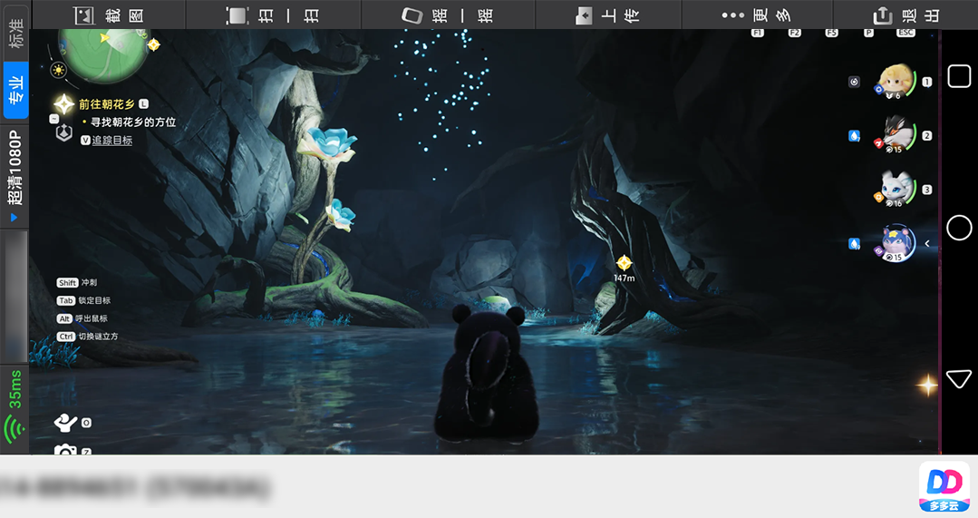
Task: Click the number 1 key badge for pet slot
Action: pyautogui.click(x=927, y=82)
